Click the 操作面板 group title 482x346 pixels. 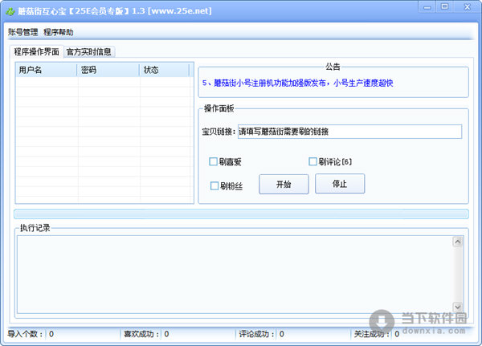tap(219, 108)
